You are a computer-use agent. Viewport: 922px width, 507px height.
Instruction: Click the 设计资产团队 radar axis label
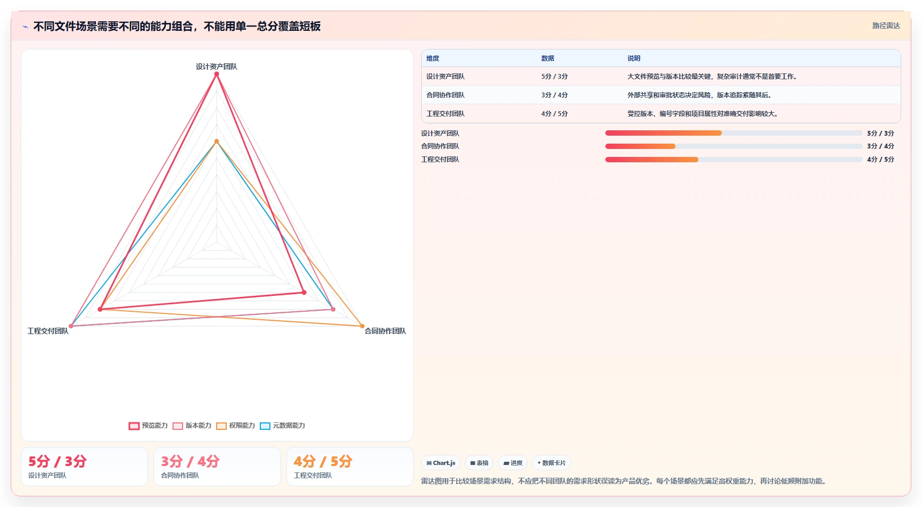(217, 67)
